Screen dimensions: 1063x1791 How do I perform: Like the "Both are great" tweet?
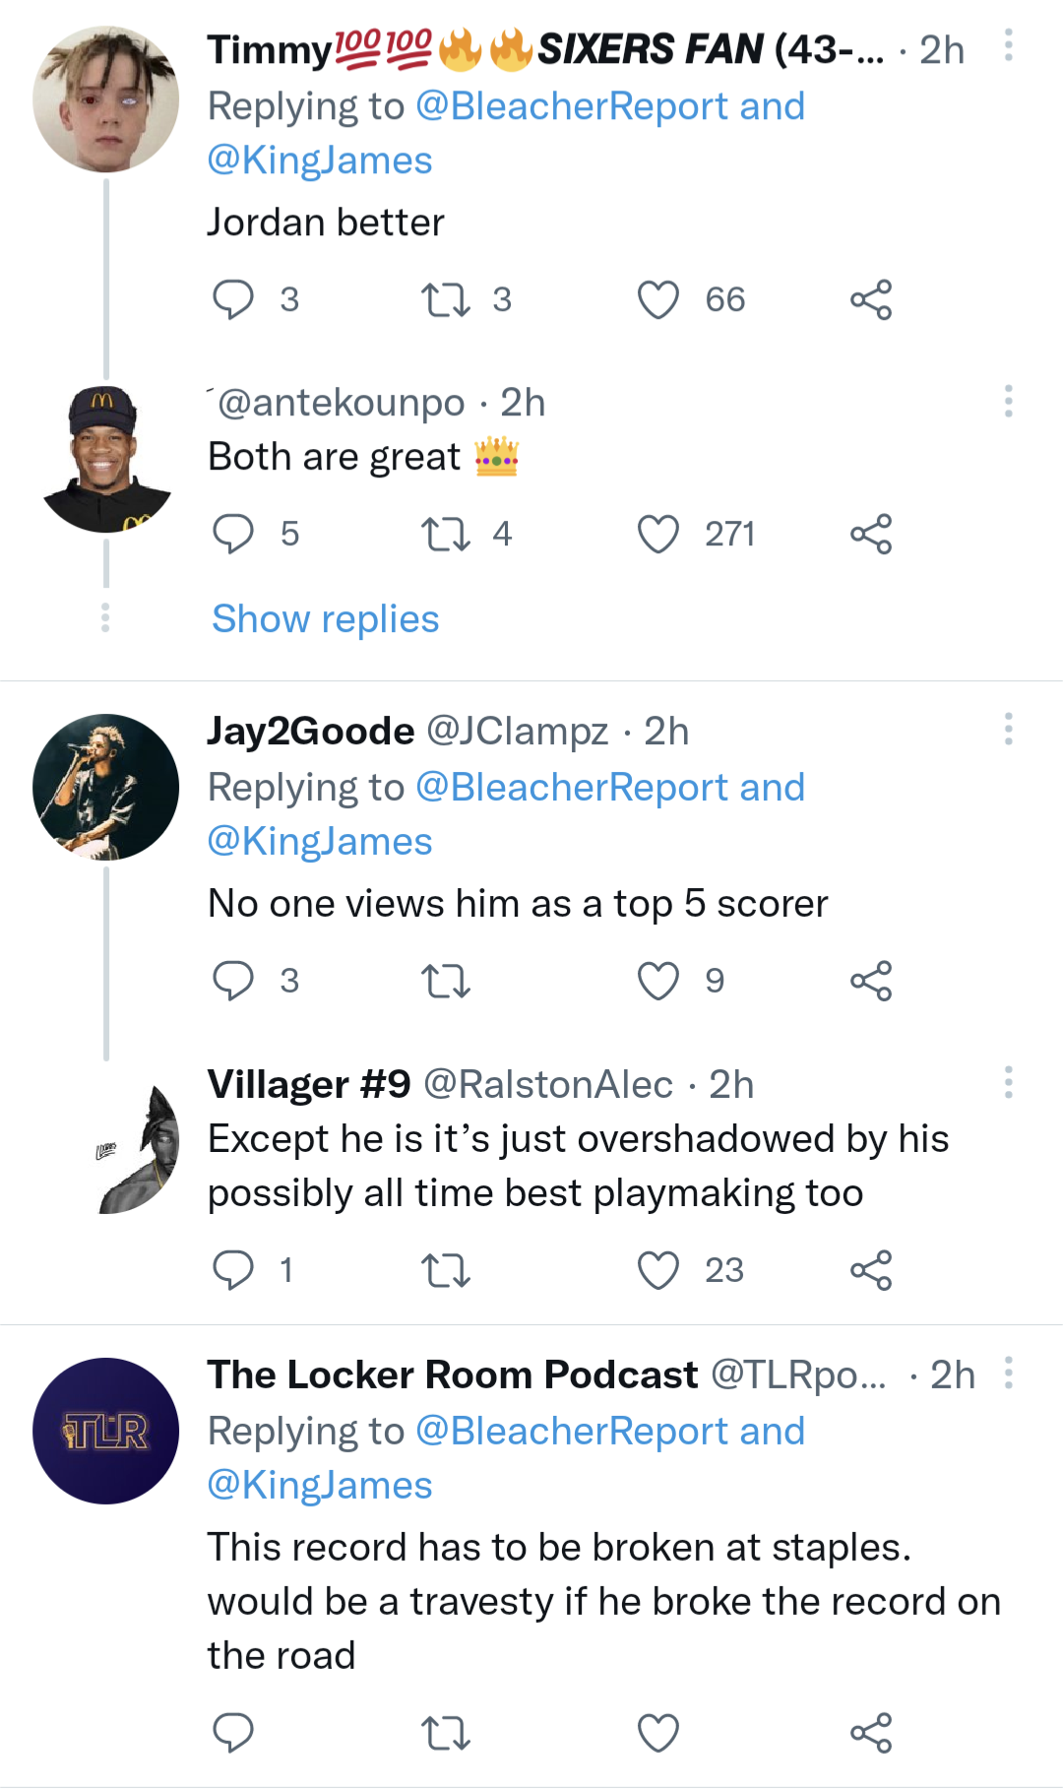pyautogui.click(x=658, y=534)
